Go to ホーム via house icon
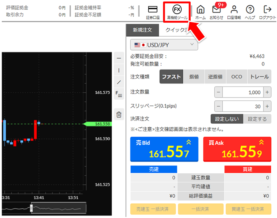 [x=200, y=12]
